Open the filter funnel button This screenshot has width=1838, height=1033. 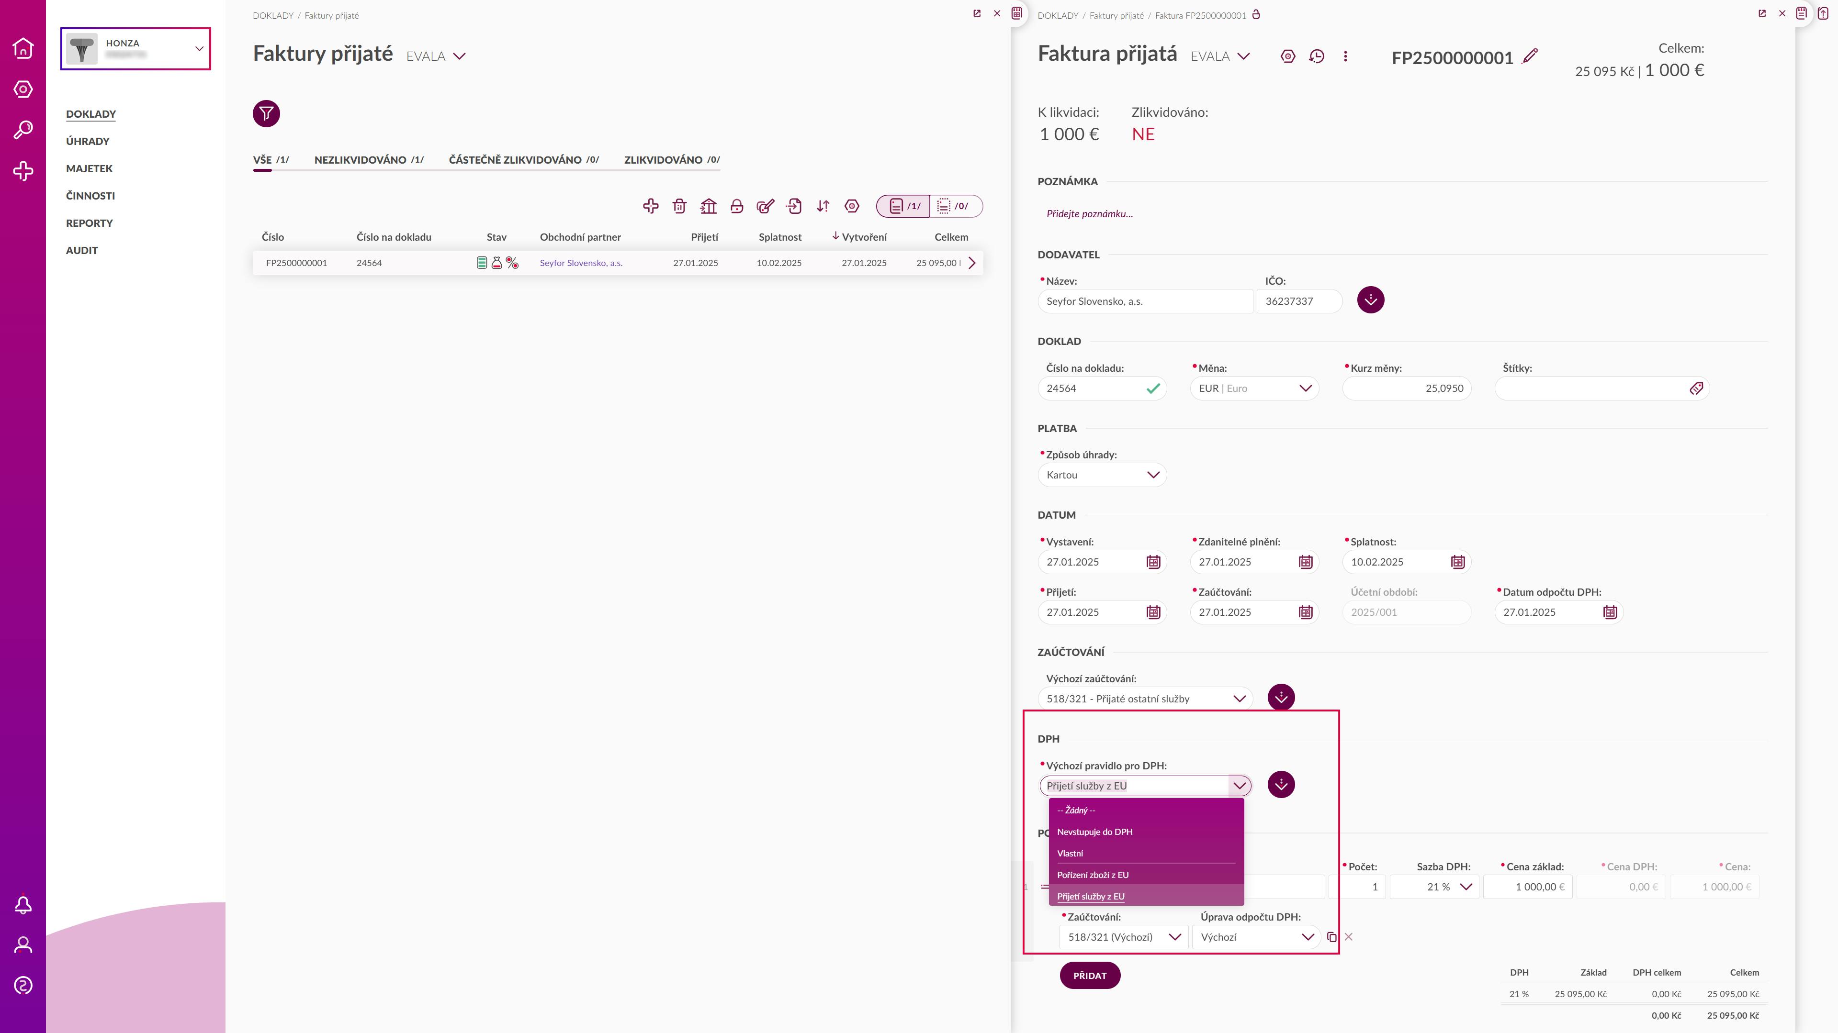click(x=266, y=113)
